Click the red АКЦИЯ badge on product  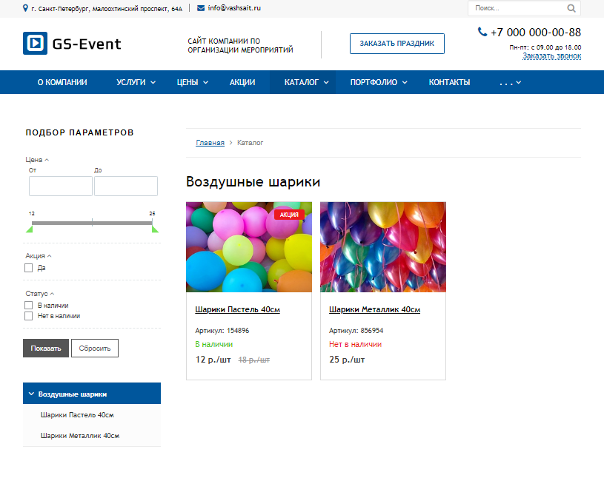pos(289,215)
